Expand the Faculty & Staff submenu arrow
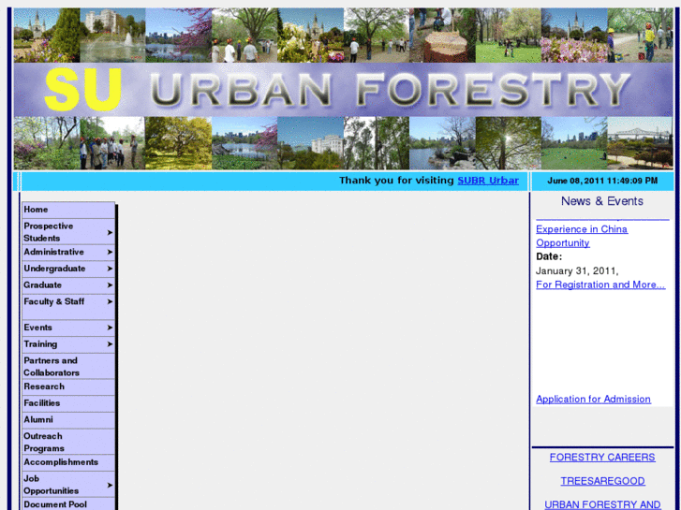 click(110, 301)
